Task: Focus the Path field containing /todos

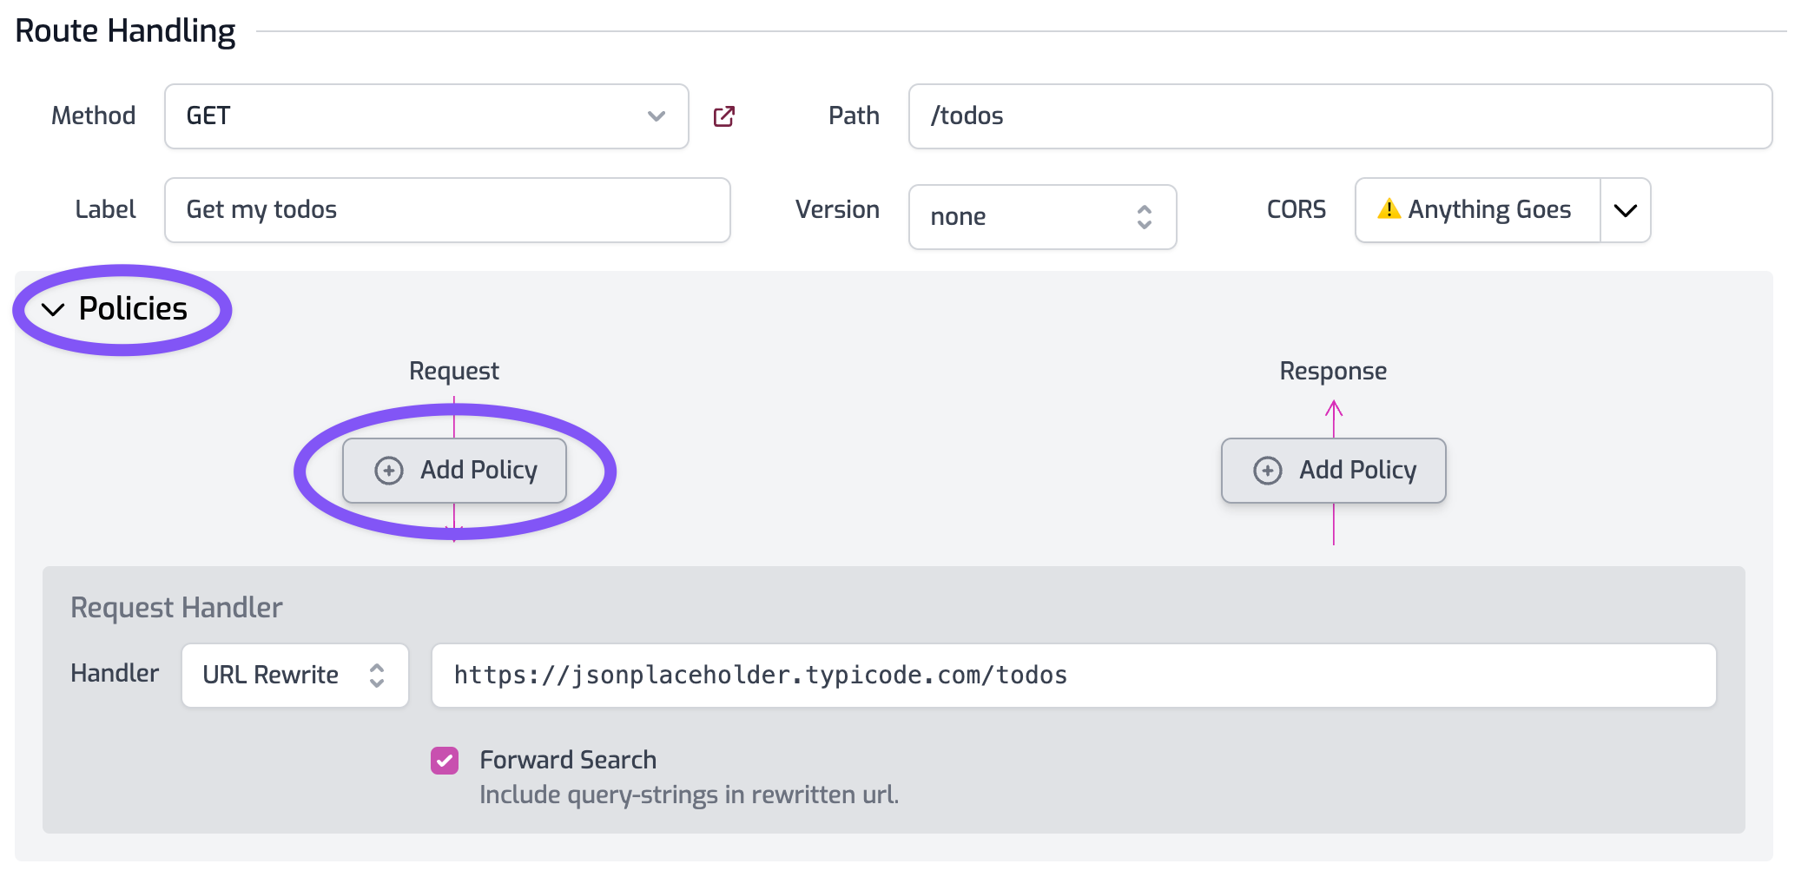Action: pyautogui.click(x=1339, y=116)
